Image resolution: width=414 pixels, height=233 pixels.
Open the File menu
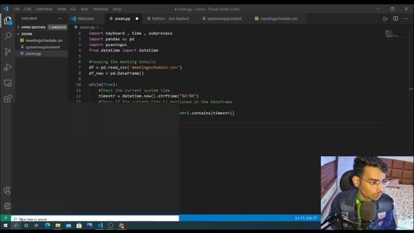coord(16,9)
